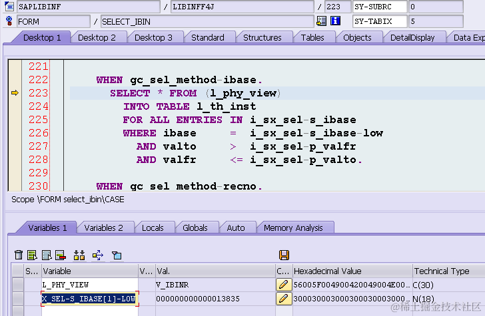
Task: Switch to the Desktop 1 tab
Action: pos(42,38)
